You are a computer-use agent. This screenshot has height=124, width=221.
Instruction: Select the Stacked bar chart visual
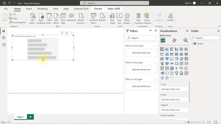click(x=162, y=49)
